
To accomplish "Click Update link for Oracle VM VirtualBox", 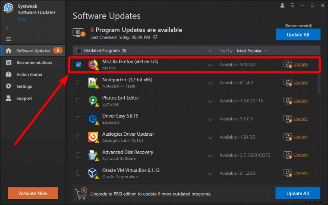I will [x=301, y=173].
